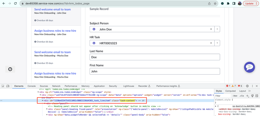This screenshot has height=116, width=260.
Task: Open the Chrome profile avatar
Action: 240,3
